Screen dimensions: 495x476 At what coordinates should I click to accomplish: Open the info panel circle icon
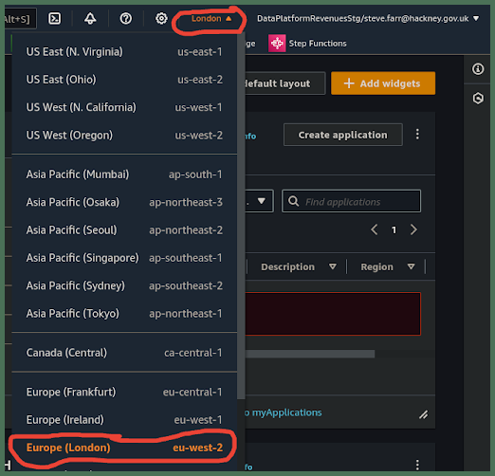[478, 69]
